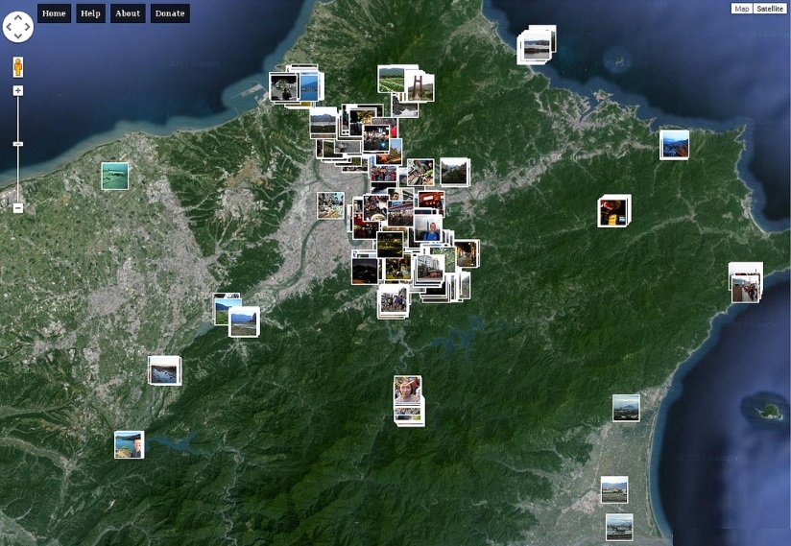Switch to Satellite view
Viewport: 791px width, 546px height.
[x=769, y=9]
